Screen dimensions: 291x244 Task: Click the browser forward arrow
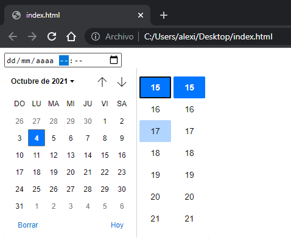(x=32, y=36)
